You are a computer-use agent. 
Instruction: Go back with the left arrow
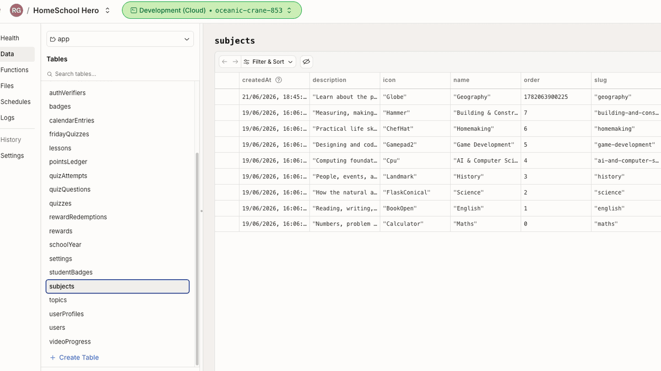point(225,62)
